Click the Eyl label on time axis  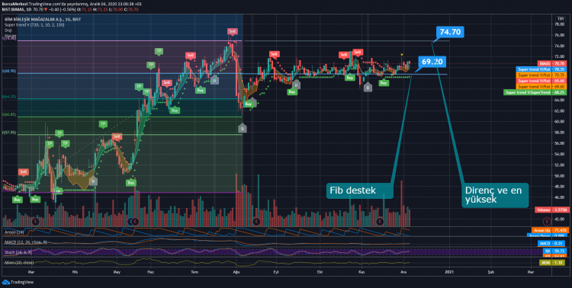point(276,272)
